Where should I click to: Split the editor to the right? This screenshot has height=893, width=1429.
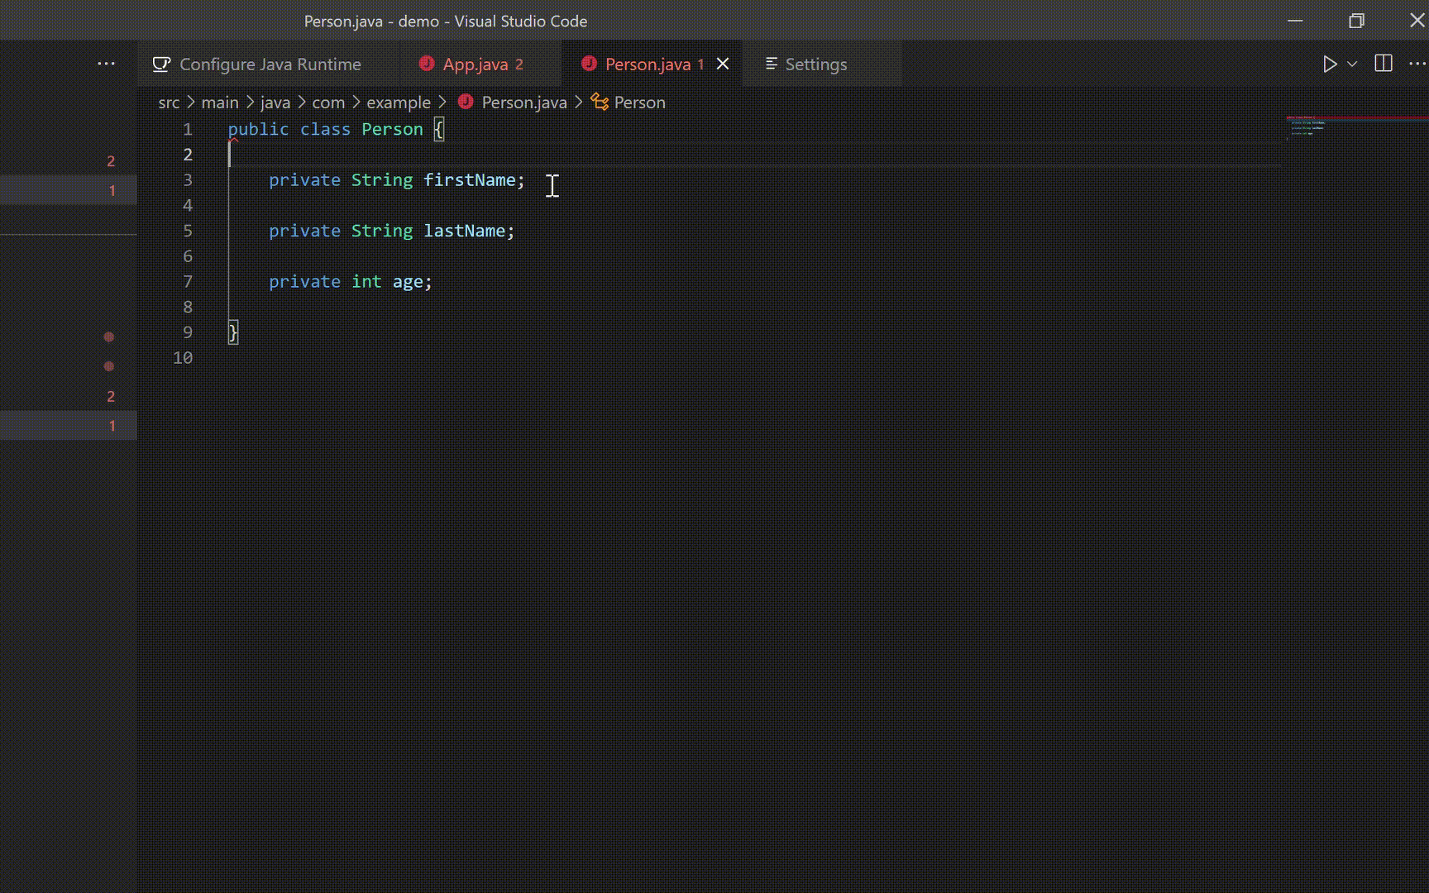click(x=1383, y=64)
